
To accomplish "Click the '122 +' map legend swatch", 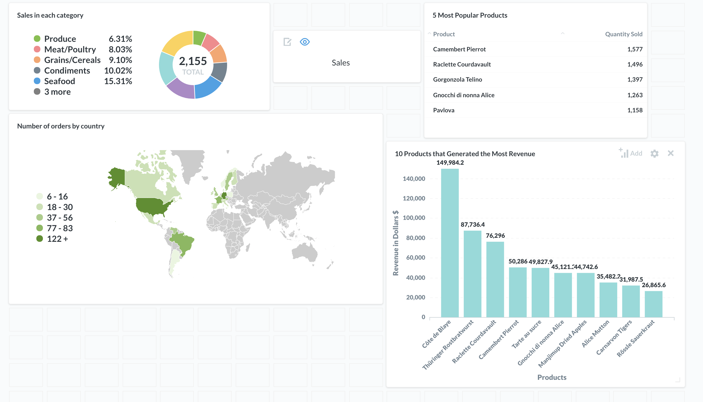I will coord(40,239).
